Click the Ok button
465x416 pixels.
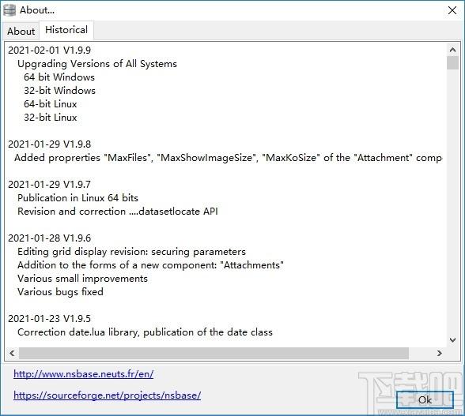[x=425, y=400]
